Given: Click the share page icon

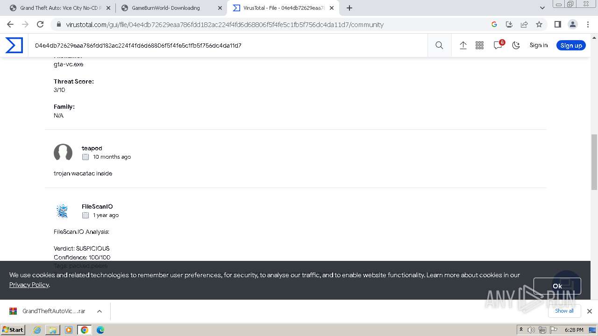Looking at the screenshot, I should pyautogui.click(x=524, y=24).
